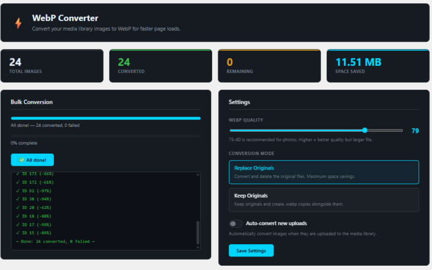Select Keep Originals conversion mode

tap(323, 200)
